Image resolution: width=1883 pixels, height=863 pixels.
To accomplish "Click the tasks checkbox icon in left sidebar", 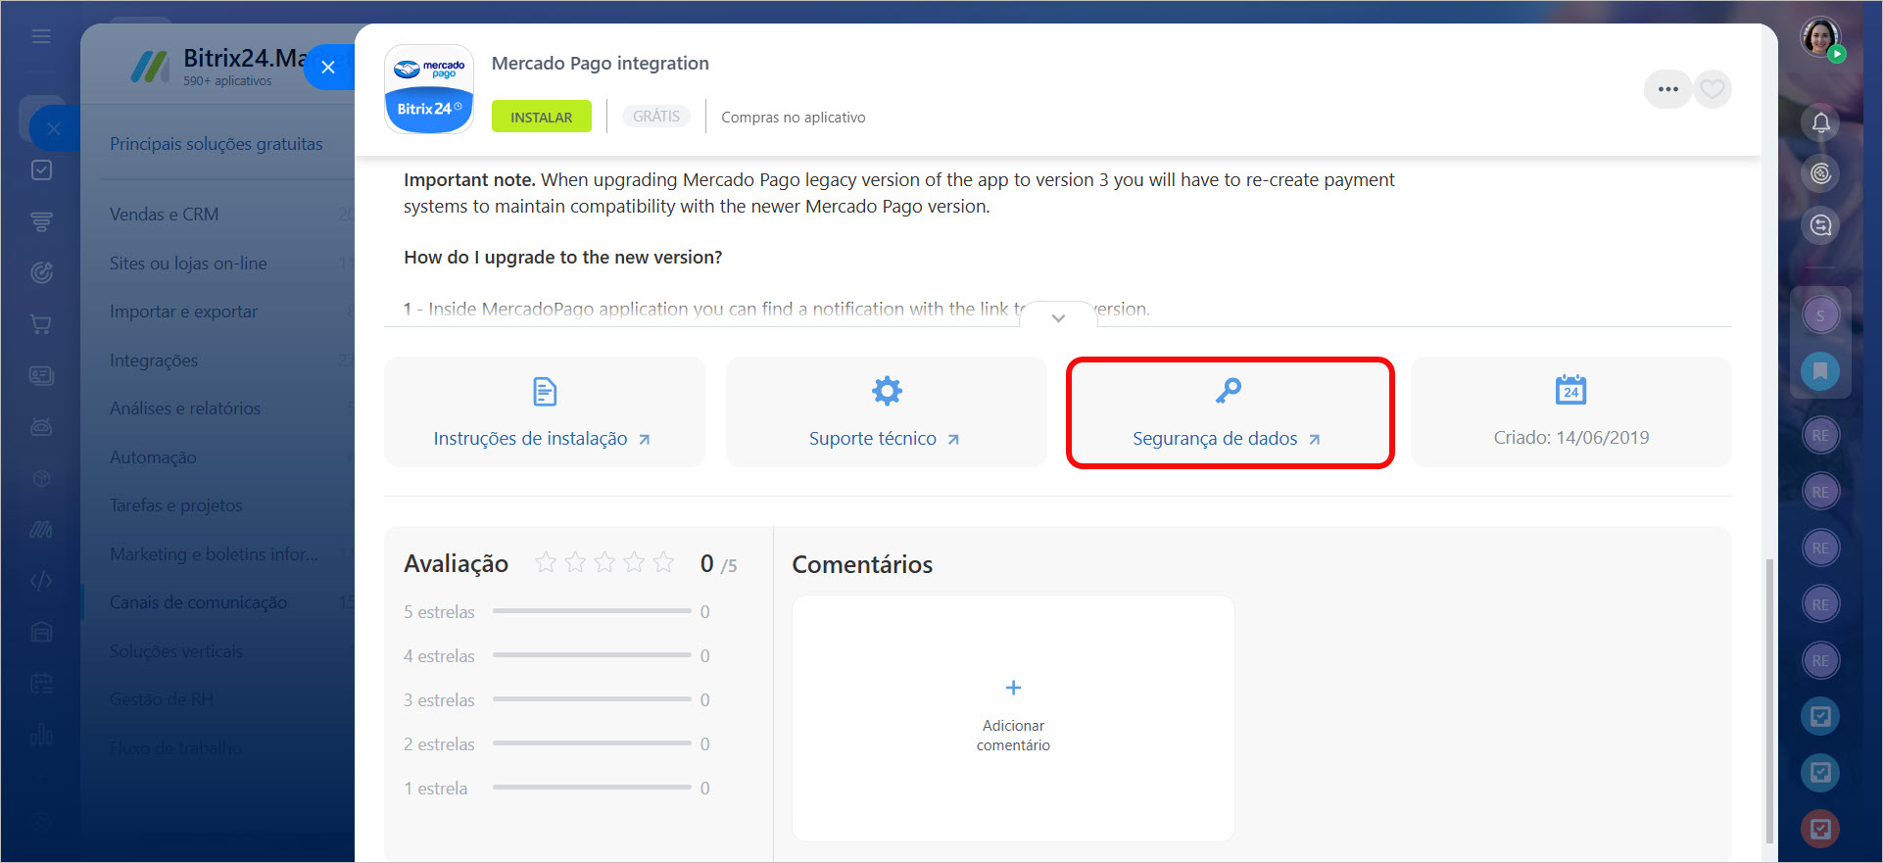I will 41,170.
